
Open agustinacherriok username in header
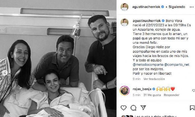click(146, 7)
